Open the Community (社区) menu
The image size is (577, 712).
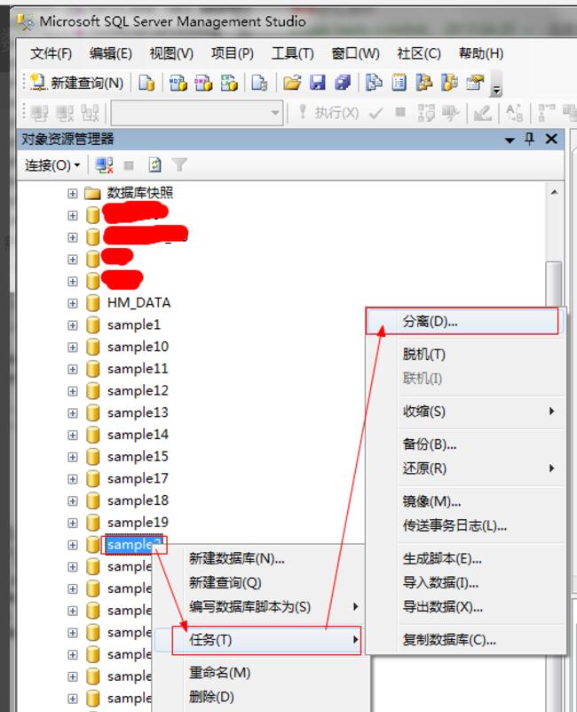[419, 53]
